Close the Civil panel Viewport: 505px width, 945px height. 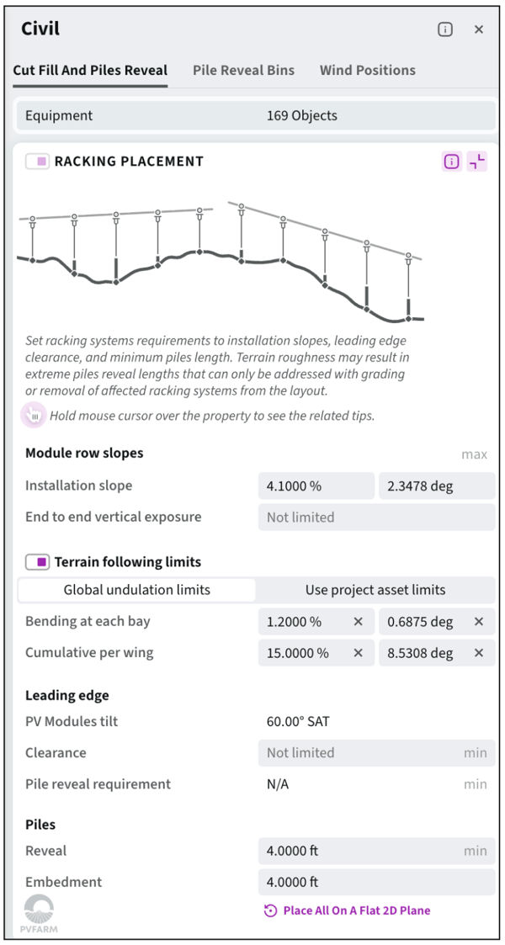(x=479, y=29)
